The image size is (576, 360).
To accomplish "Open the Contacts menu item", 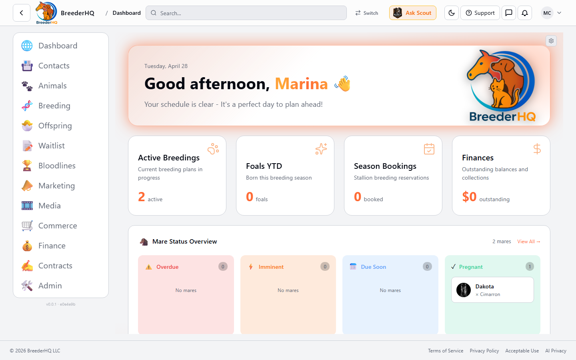I will [61, 66].
